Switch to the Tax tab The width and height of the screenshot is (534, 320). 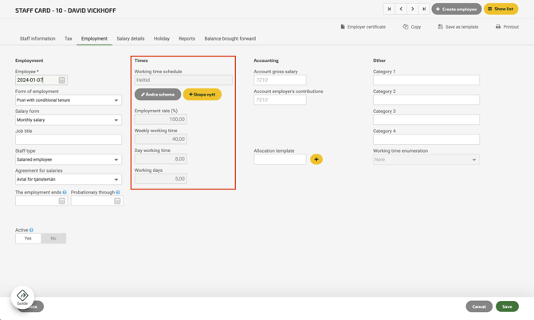69,39
